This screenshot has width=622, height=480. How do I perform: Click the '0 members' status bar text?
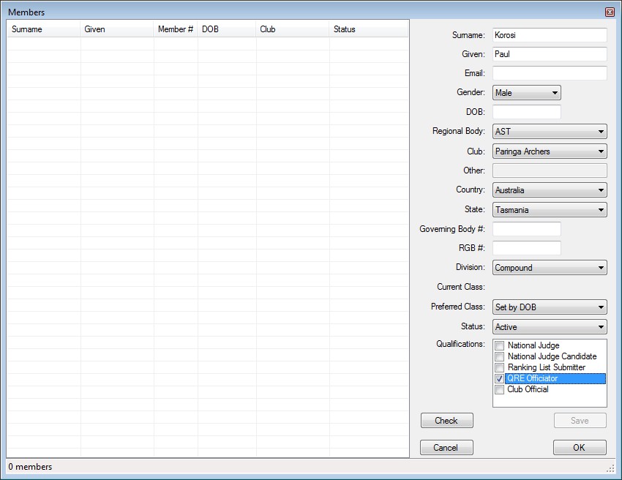click(x=30, y=467)
